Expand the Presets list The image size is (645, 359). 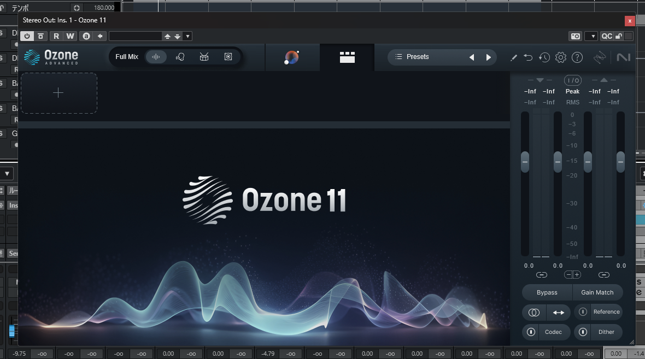418,57
